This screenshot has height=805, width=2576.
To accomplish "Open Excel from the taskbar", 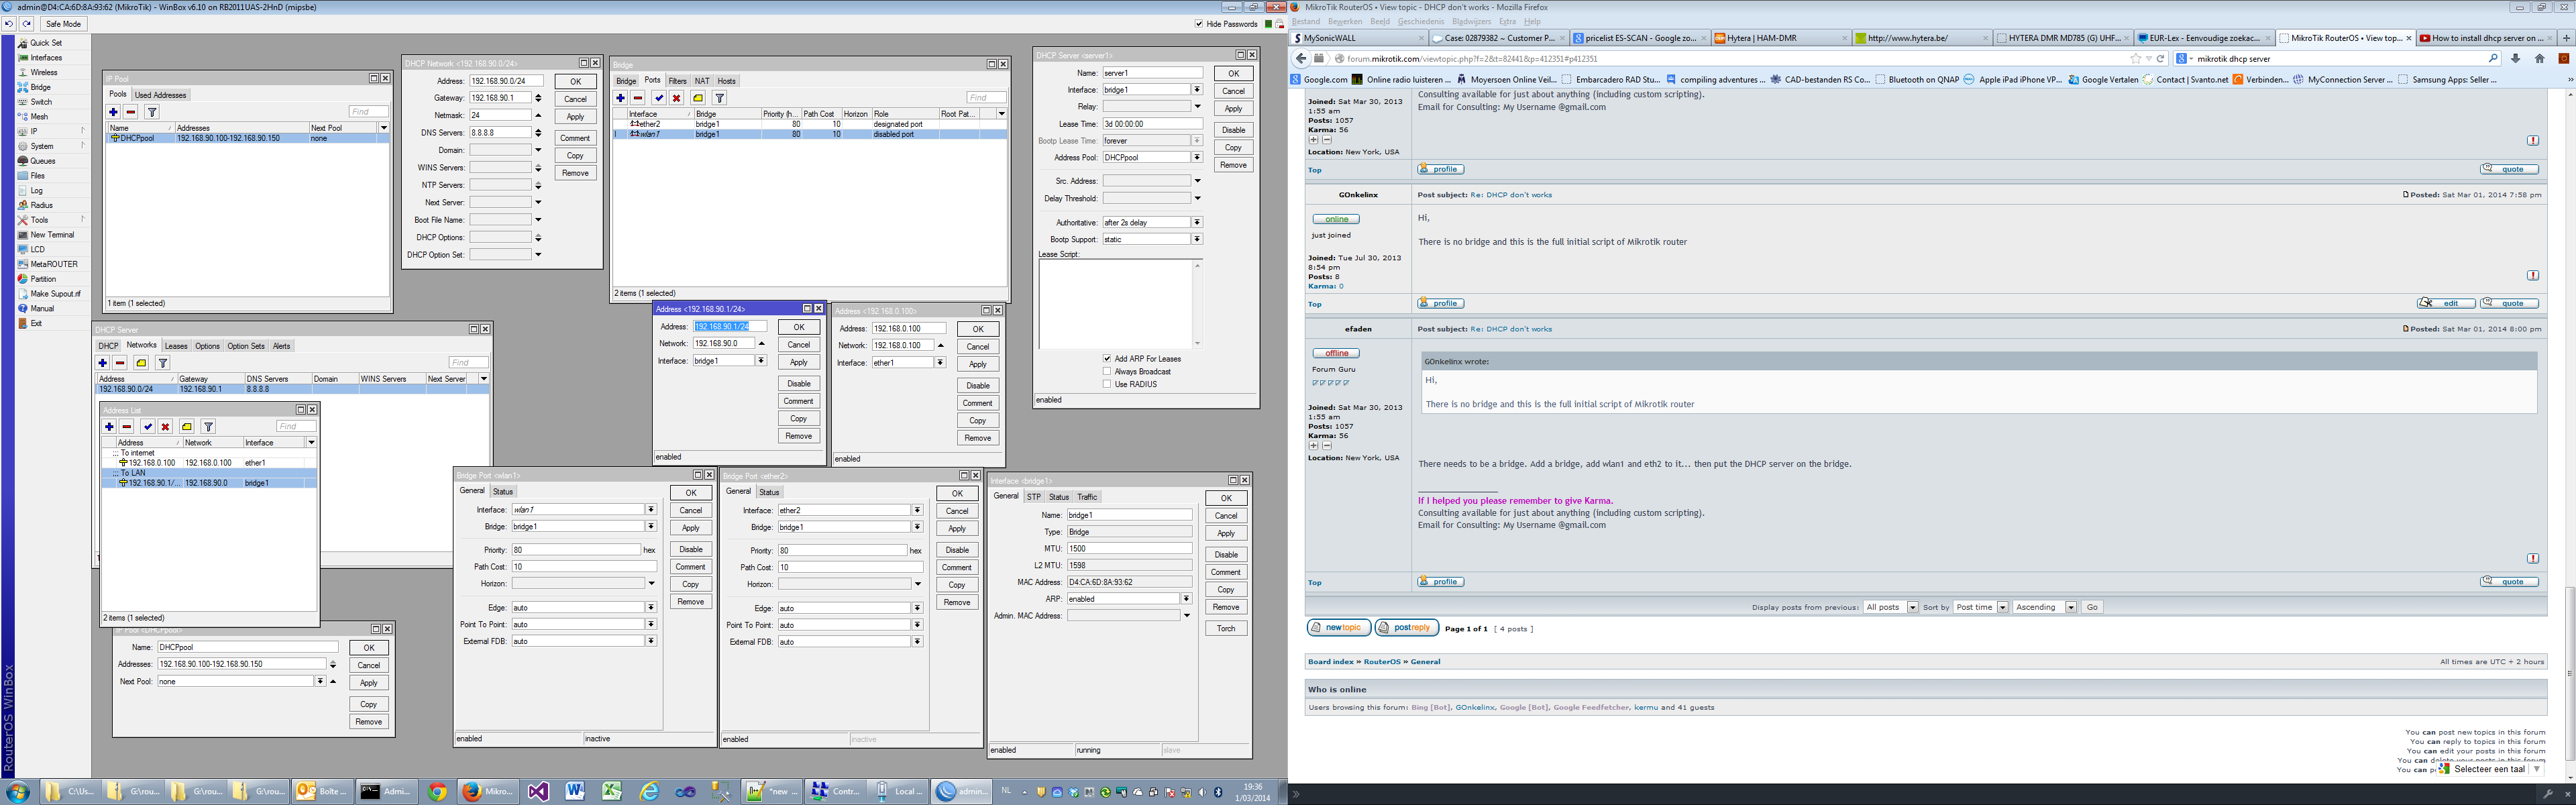I will [x=612, y=792].
